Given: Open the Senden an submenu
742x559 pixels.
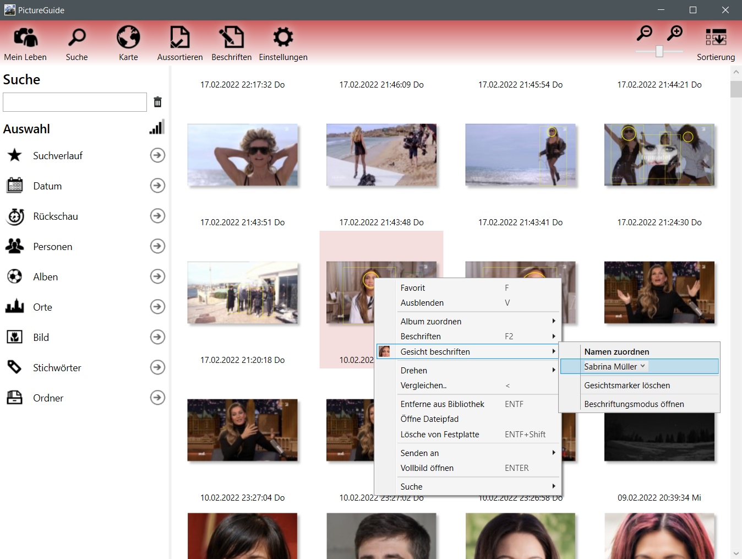Looking at the screenshot, I should point(468,453).
